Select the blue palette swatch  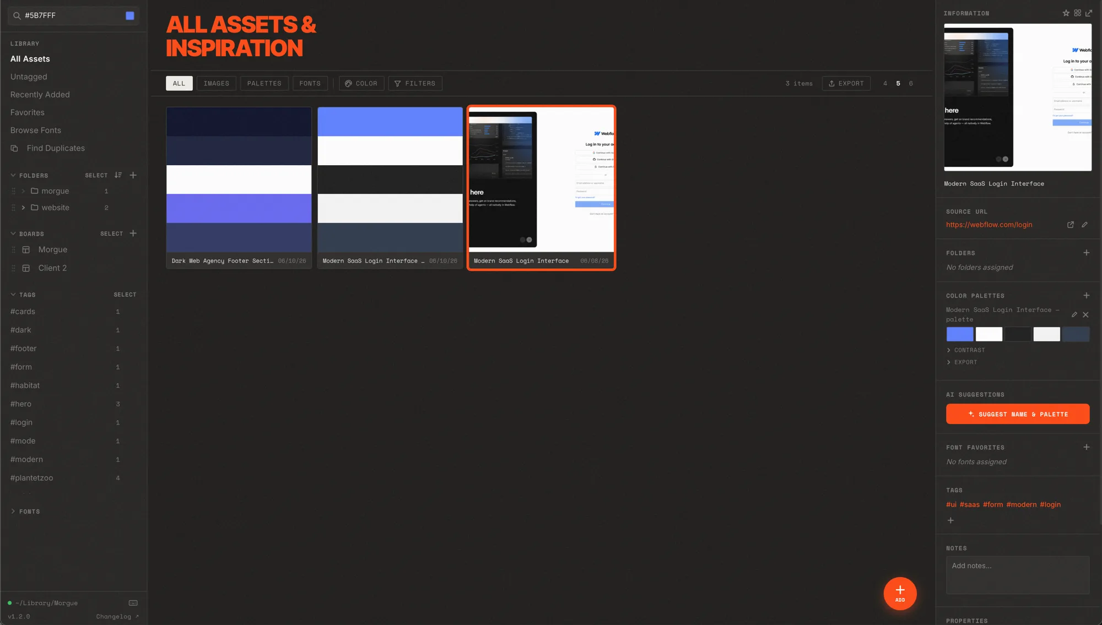pos(960,334)
